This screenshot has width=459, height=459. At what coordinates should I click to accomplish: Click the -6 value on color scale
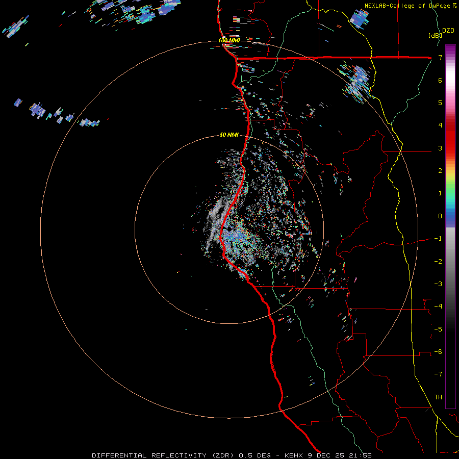click(438, 352)
